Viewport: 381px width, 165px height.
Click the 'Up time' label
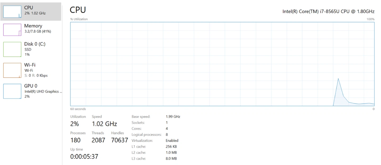76,149
